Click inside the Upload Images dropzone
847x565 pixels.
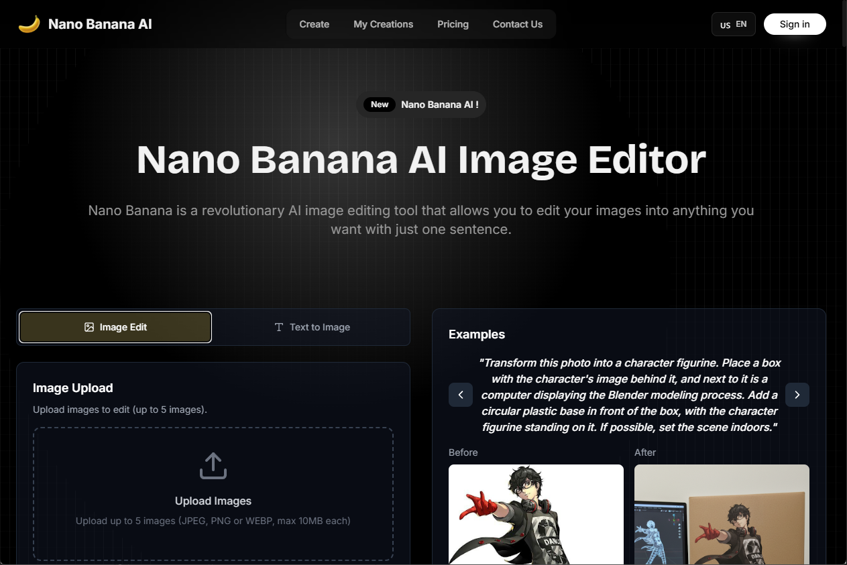(213, 494)
